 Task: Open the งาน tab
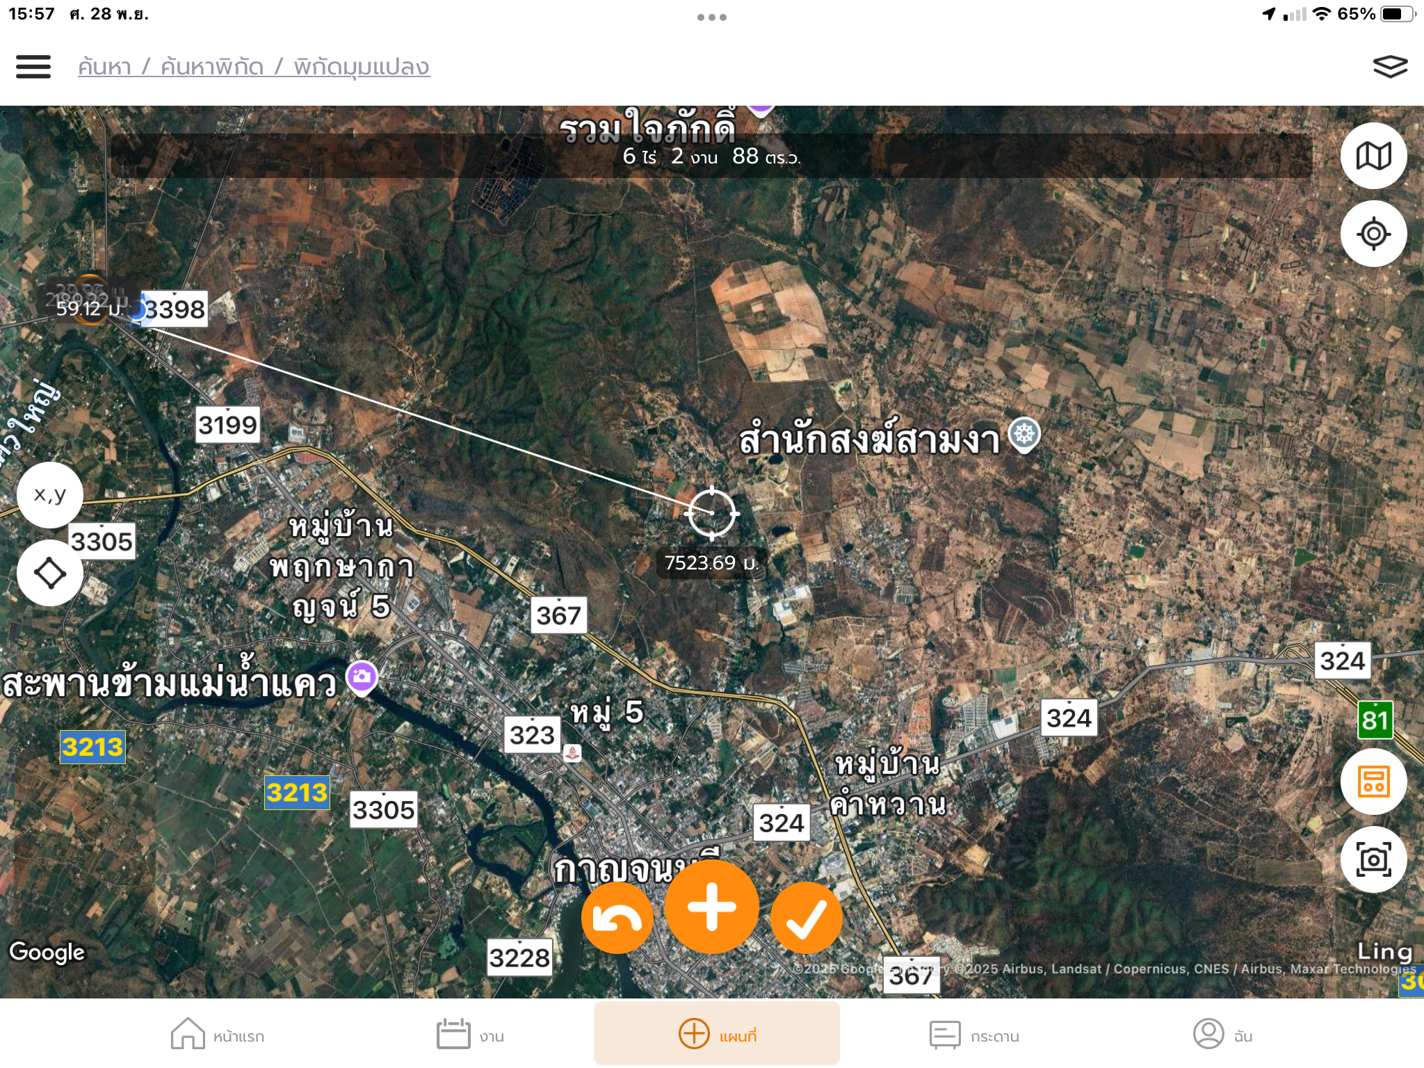point(470,1035)
